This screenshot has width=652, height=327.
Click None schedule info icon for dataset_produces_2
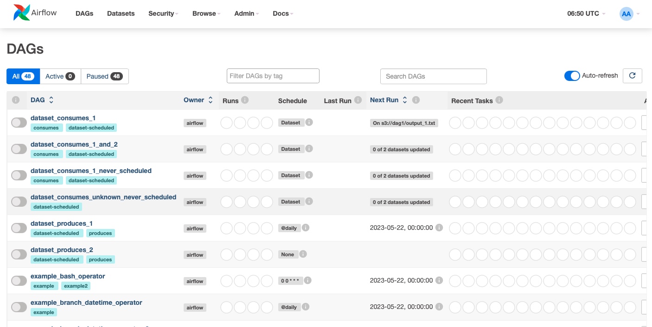[x=303, y=254]
